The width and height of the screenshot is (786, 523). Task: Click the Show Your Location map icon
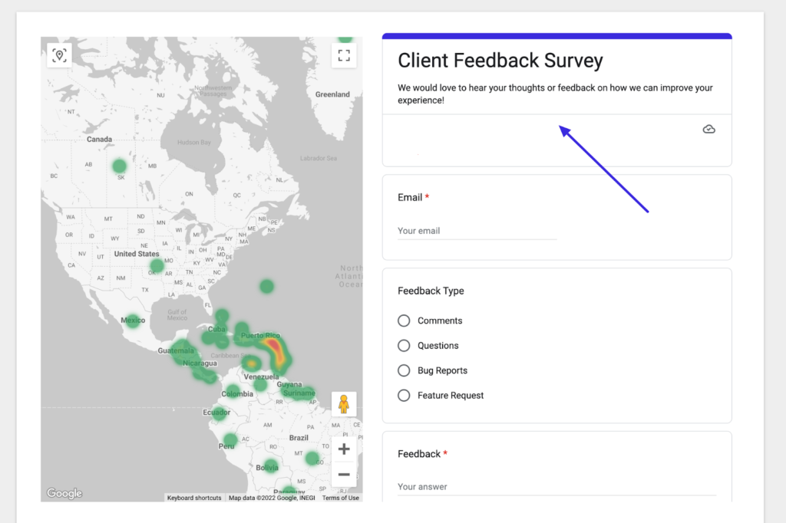(59, 55)
